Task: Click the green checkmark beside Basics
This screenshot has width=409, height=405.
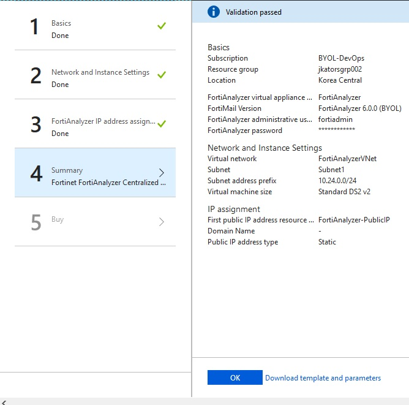Action: click(162, 26)
